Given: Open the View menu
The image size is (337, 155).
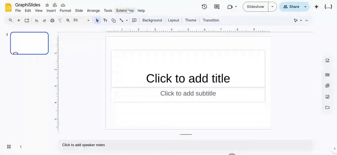Looking at the screenshot, I should [39, 11].
